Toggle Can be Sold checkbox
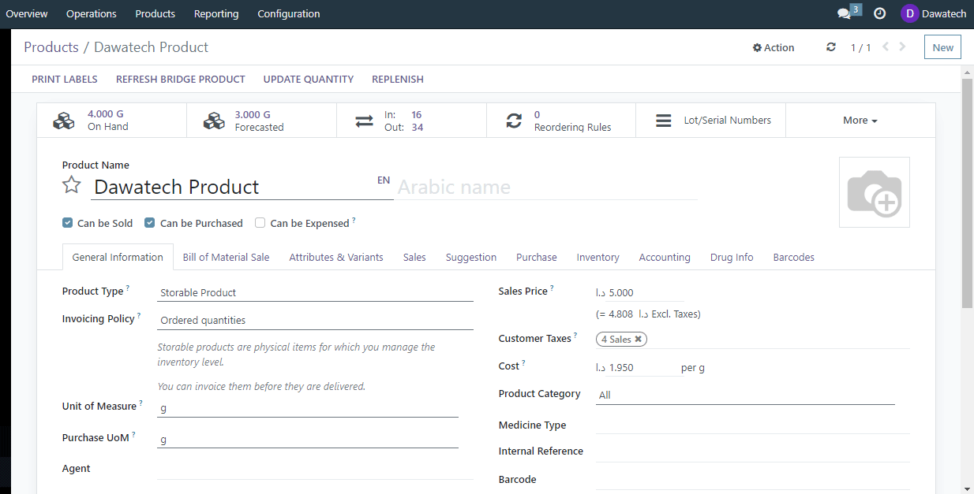This screenshot has width=974, height=494. (x=68, y=223)
